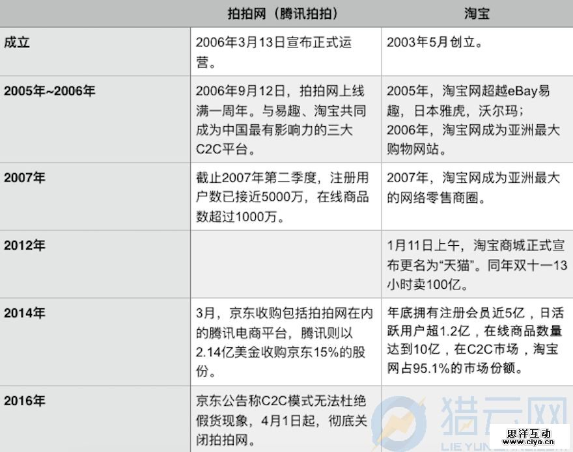573x452 pixels.
Task: Select the cell mentioning 注册用户数 5000万
Action: (x=285, y=196)
